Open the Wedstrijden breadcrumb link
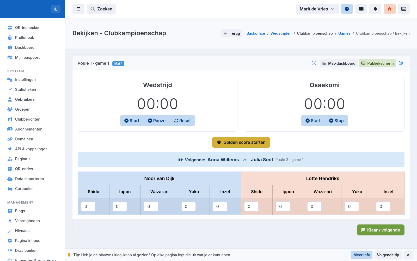Image resolution: width=417 pixels, height=261 pixels. tap(281, 33)
